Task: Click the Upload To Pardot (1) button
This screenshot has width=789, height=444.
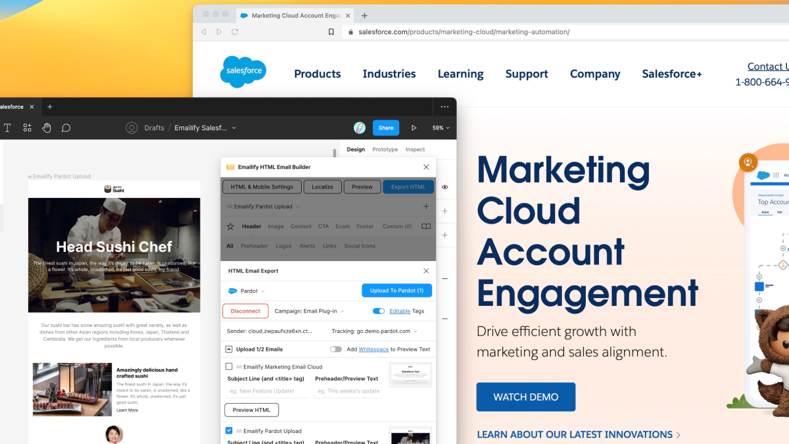Action: point(396,291)
